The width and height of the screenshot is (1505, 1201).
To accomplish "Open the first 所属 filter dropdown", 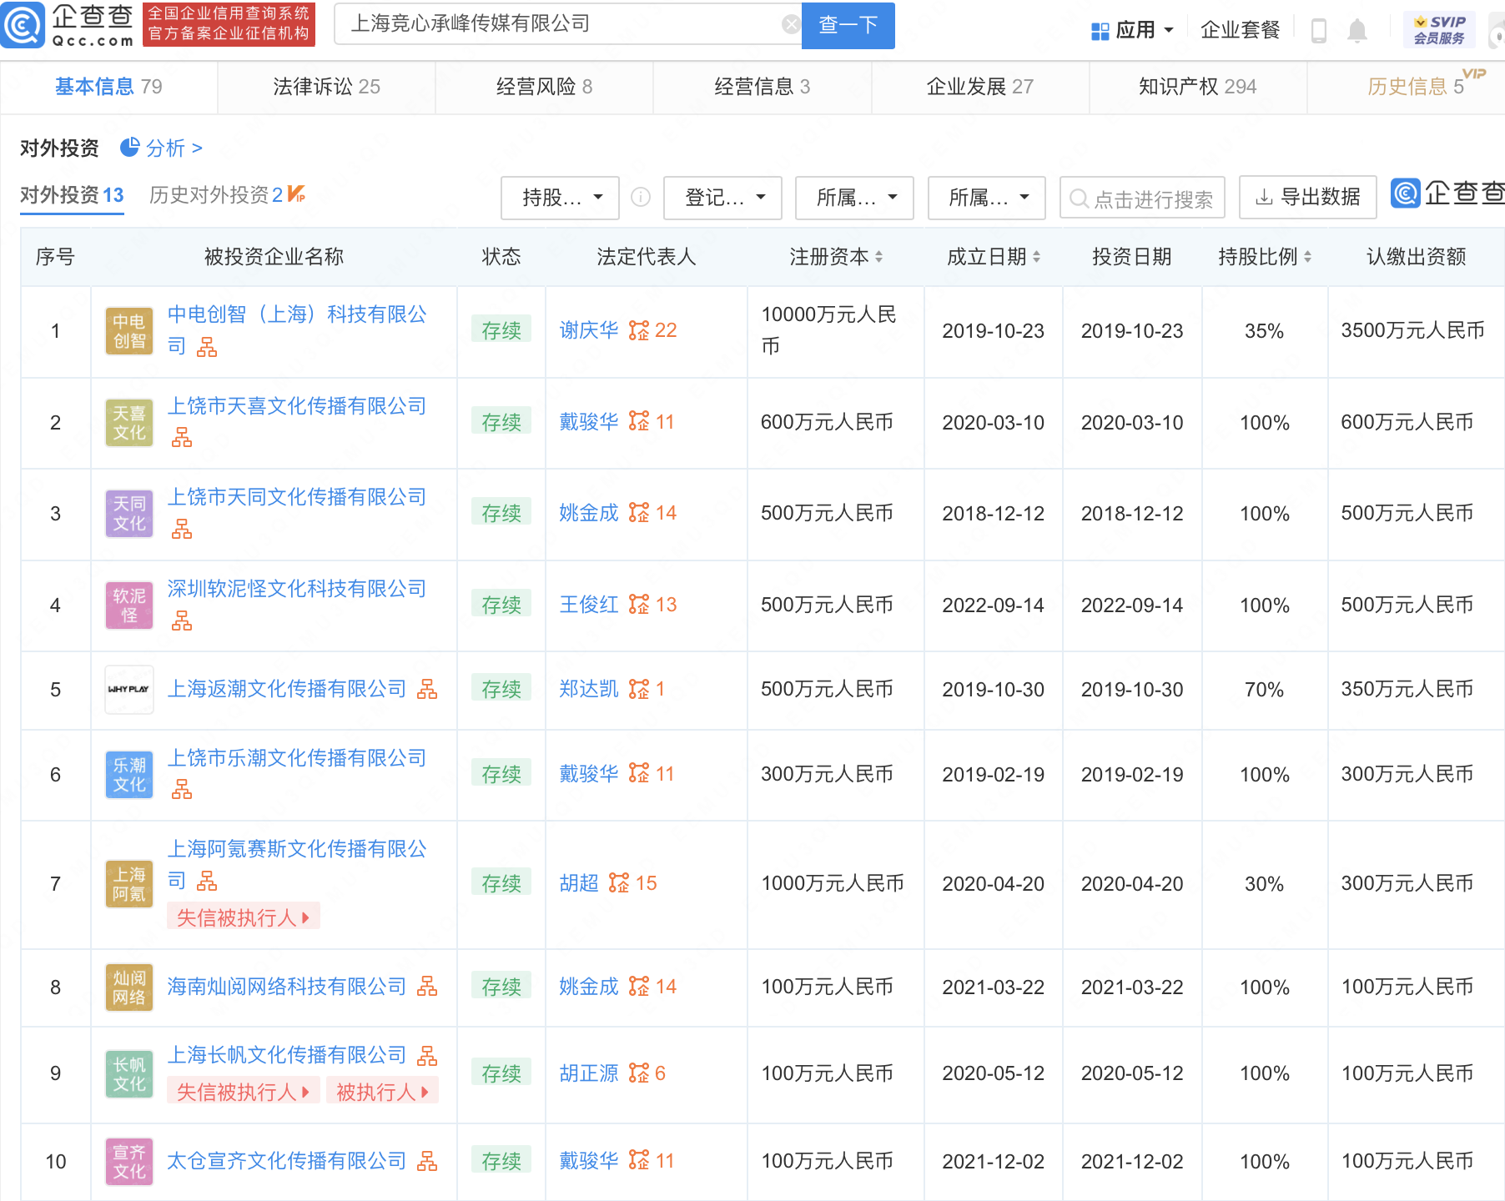I will 854,198.
